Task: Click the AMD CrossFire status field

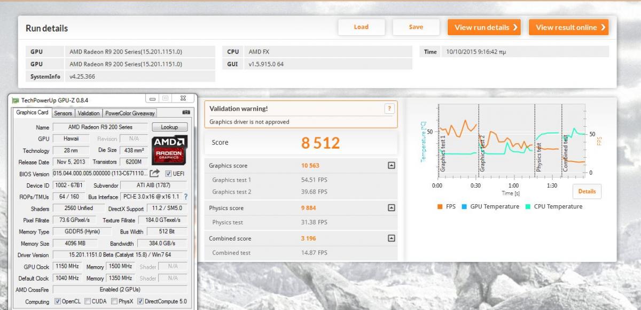Action: tap(120, 290)
